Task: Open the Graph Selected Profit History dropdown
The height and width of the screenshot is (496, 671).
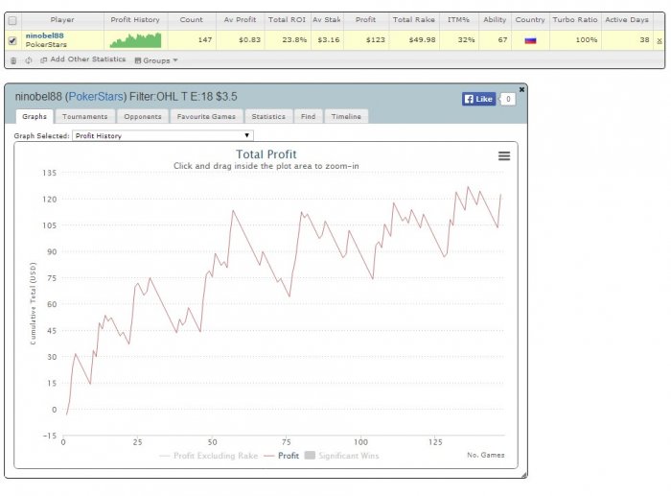Action: tap(163, 136)
